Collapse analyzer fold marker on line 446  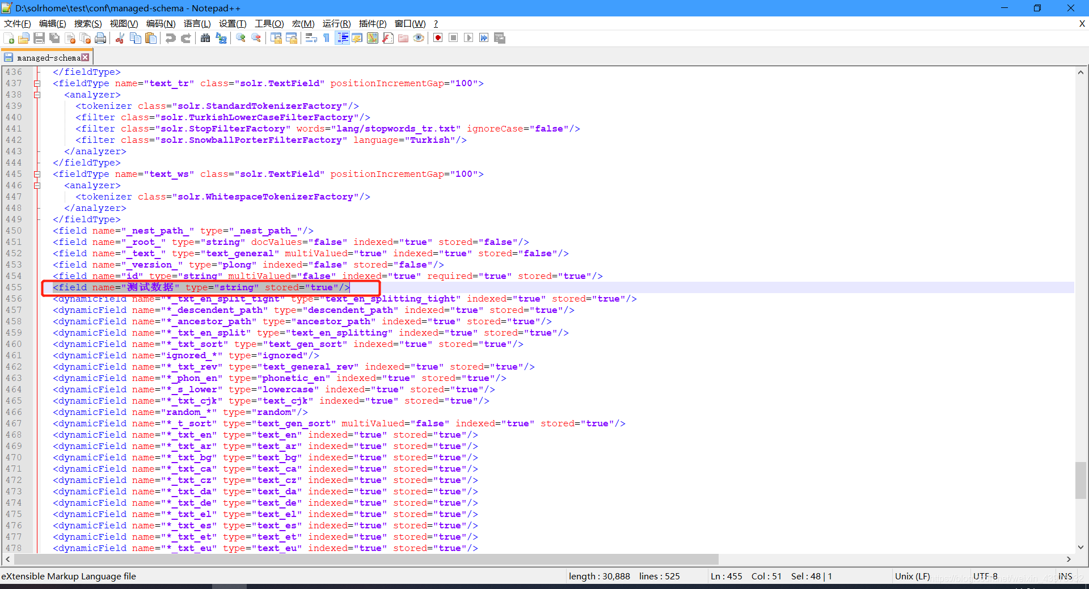tap(37, 185)
